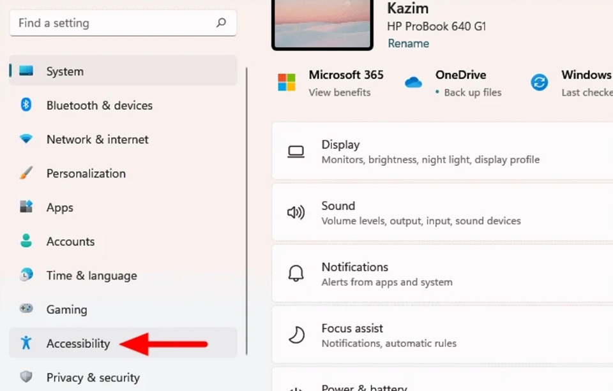Click the Privacy & security shield icon

pyautogui.click(x=26, y=376)
